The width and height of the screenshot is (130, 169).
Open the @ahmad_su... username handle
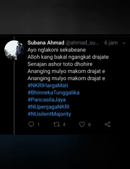(82, 43)
